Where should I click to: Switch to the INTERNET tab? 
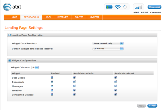[x=63, y=17]
